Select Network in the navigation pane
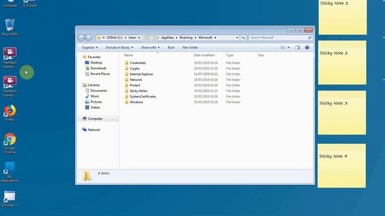This screenshot has width=385, height=216. tap(94, 130)
